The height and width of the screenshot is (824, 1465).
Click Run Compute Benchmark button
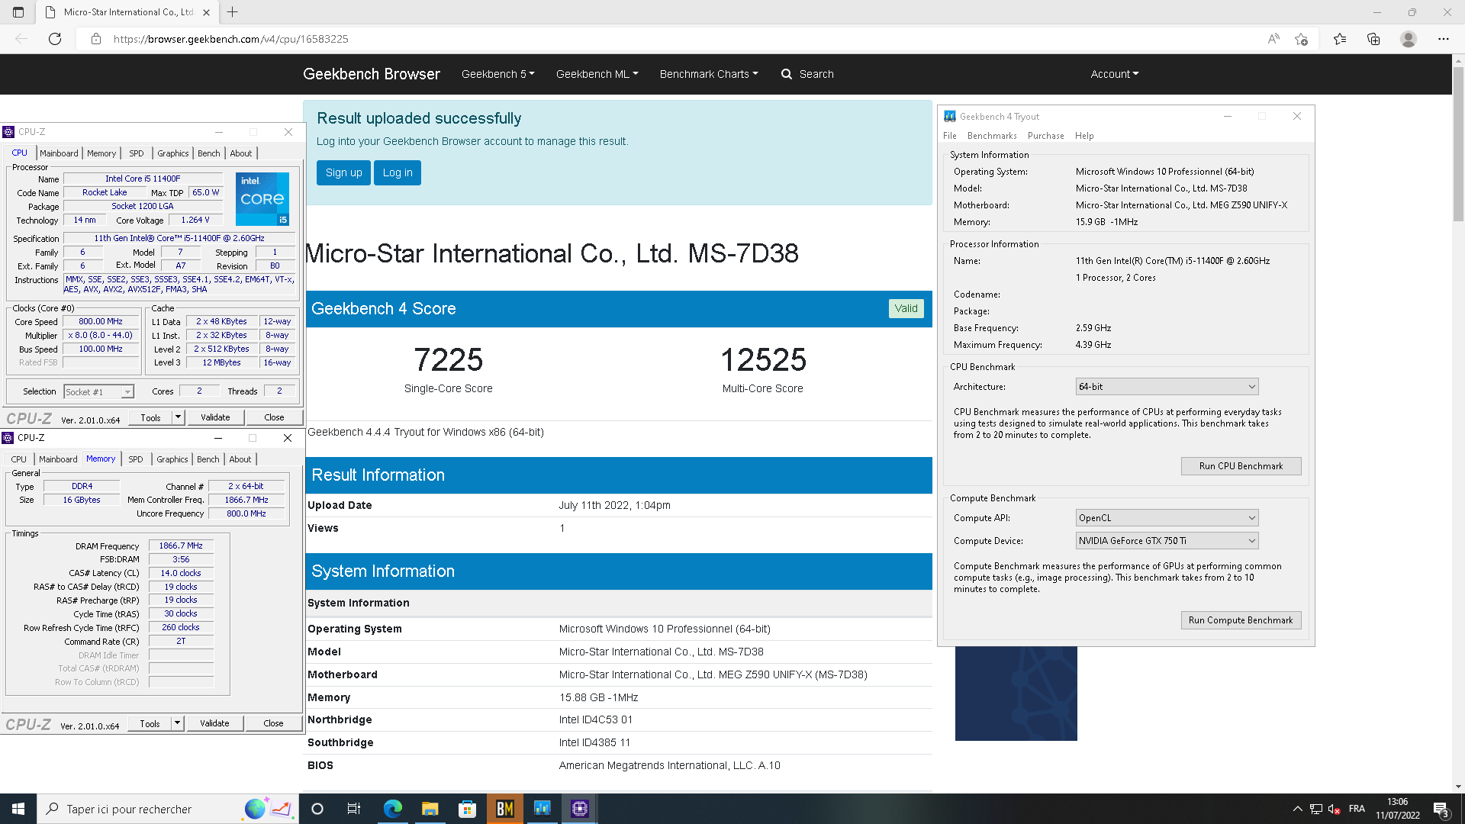(1241, 620)
